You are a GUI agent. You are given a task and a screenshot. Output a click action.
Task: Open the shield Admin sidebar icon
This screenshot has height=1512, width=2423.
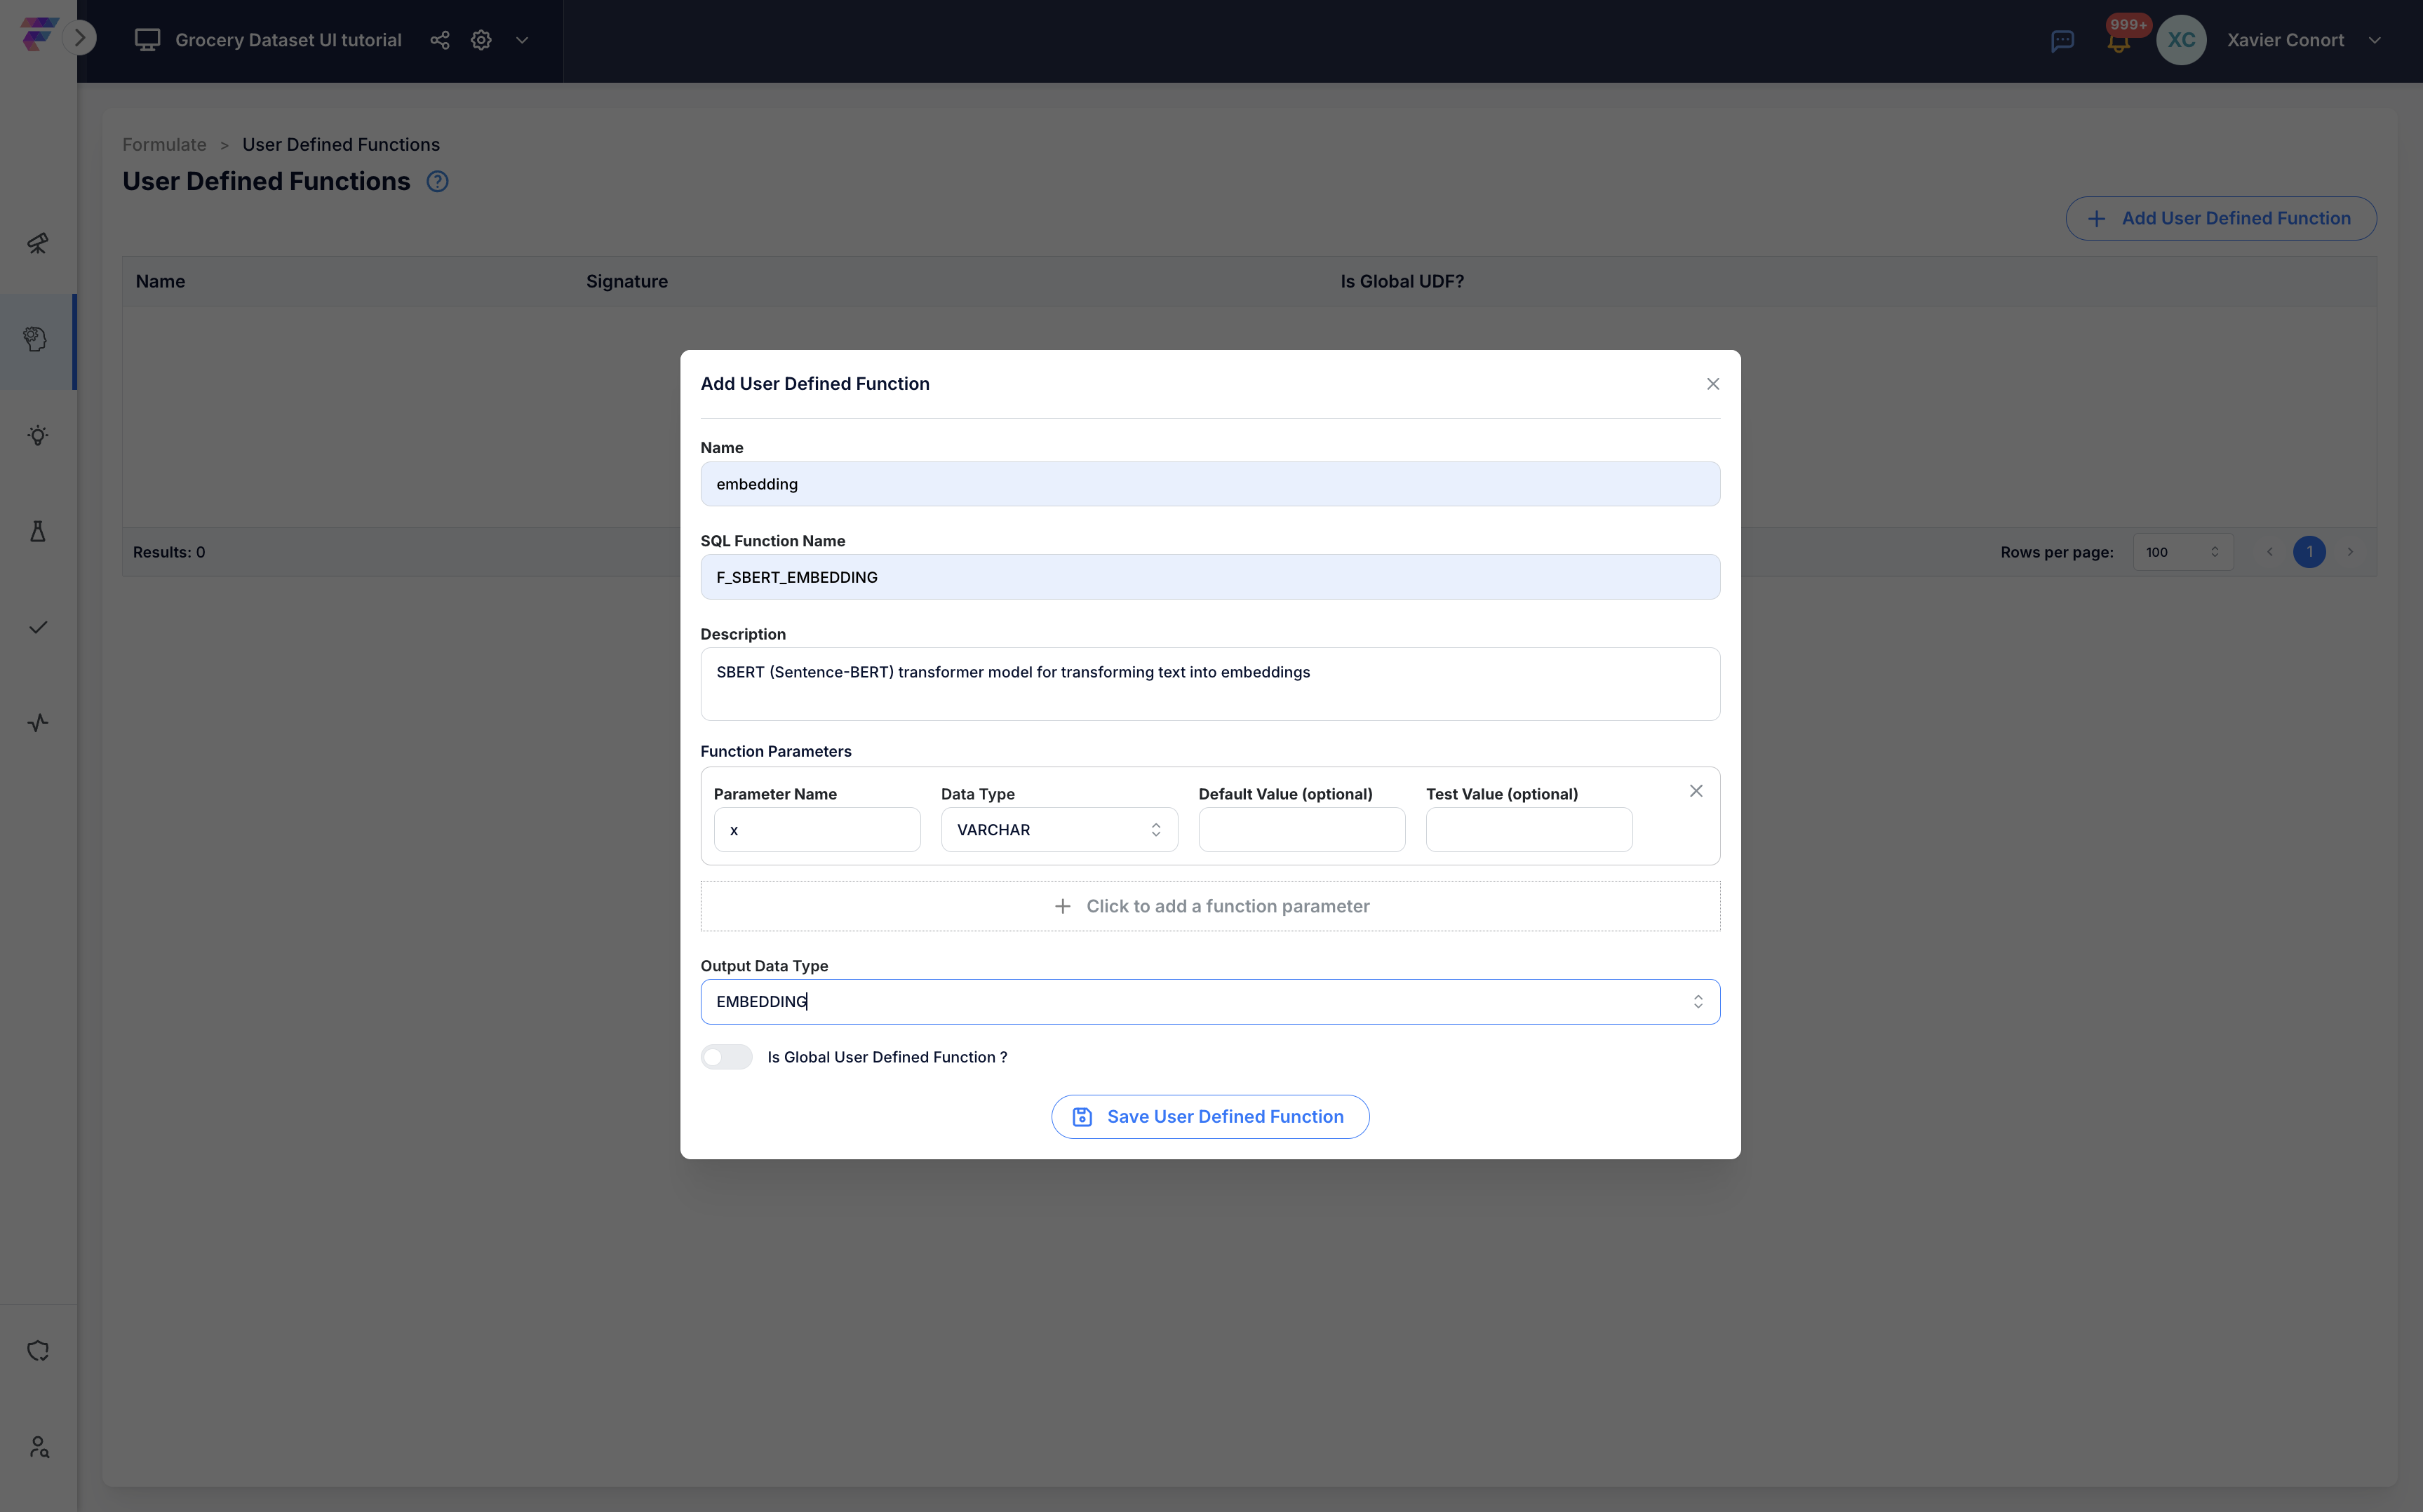pos(38,1351)
